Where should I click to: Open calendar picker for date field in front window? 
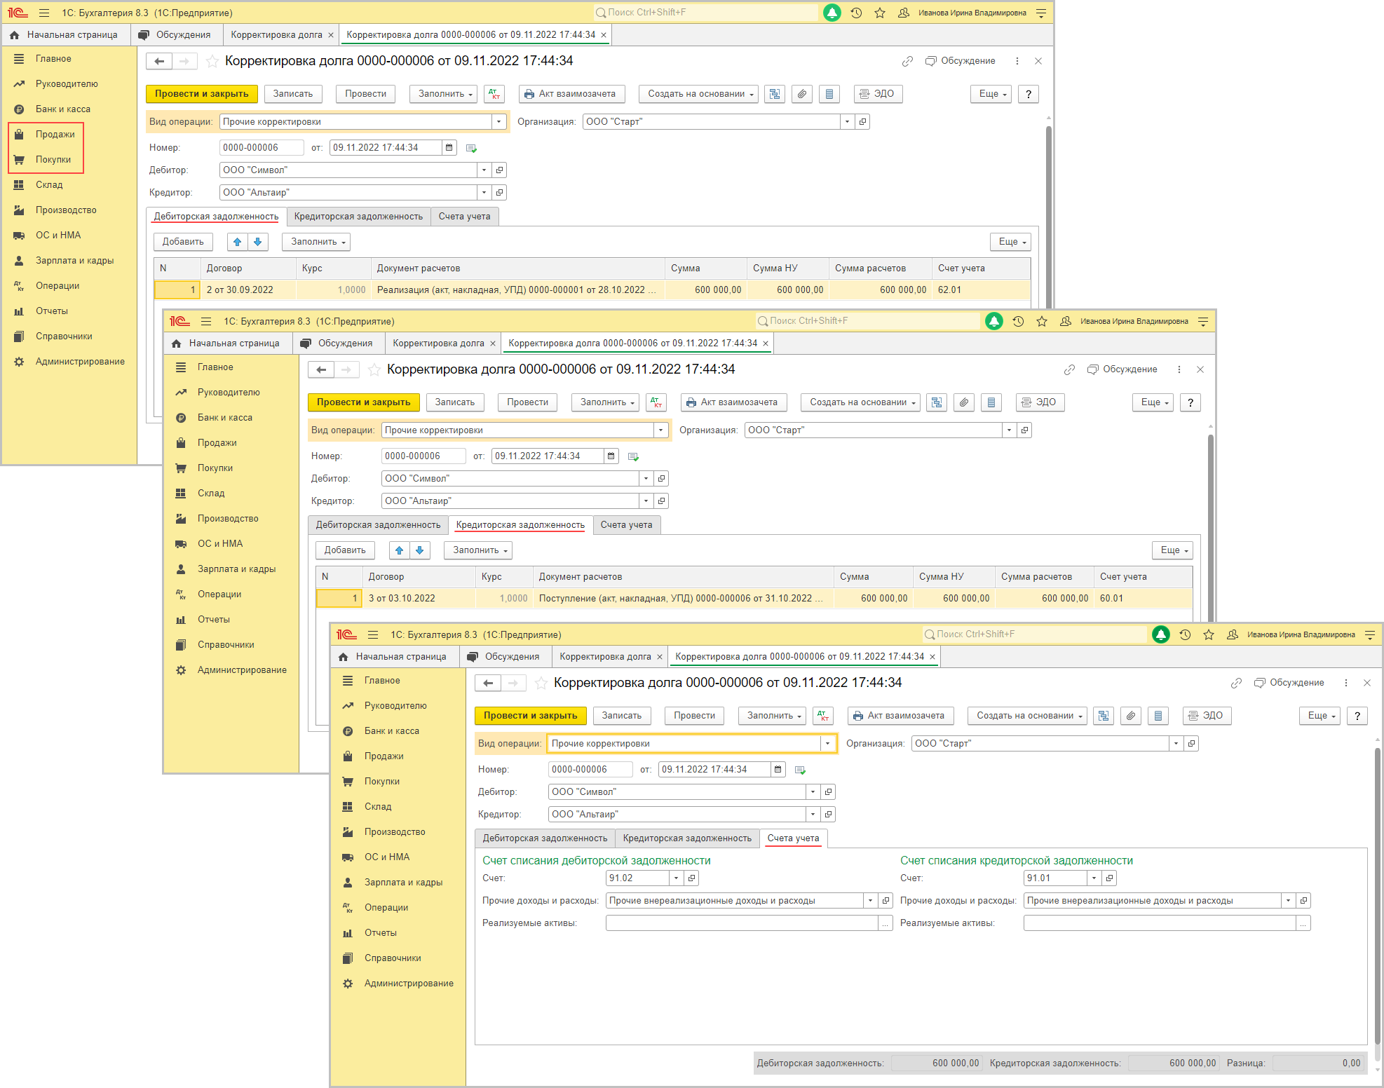(778, 770)
